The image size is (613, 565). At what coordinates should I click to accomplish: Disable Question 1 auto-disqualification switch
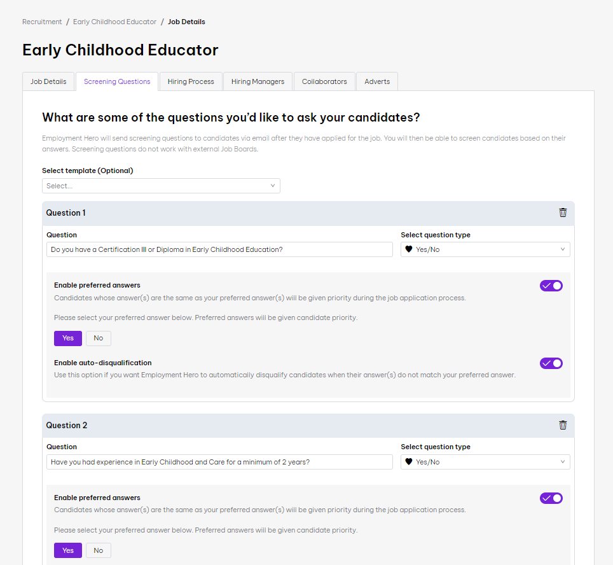pos(551,363)
